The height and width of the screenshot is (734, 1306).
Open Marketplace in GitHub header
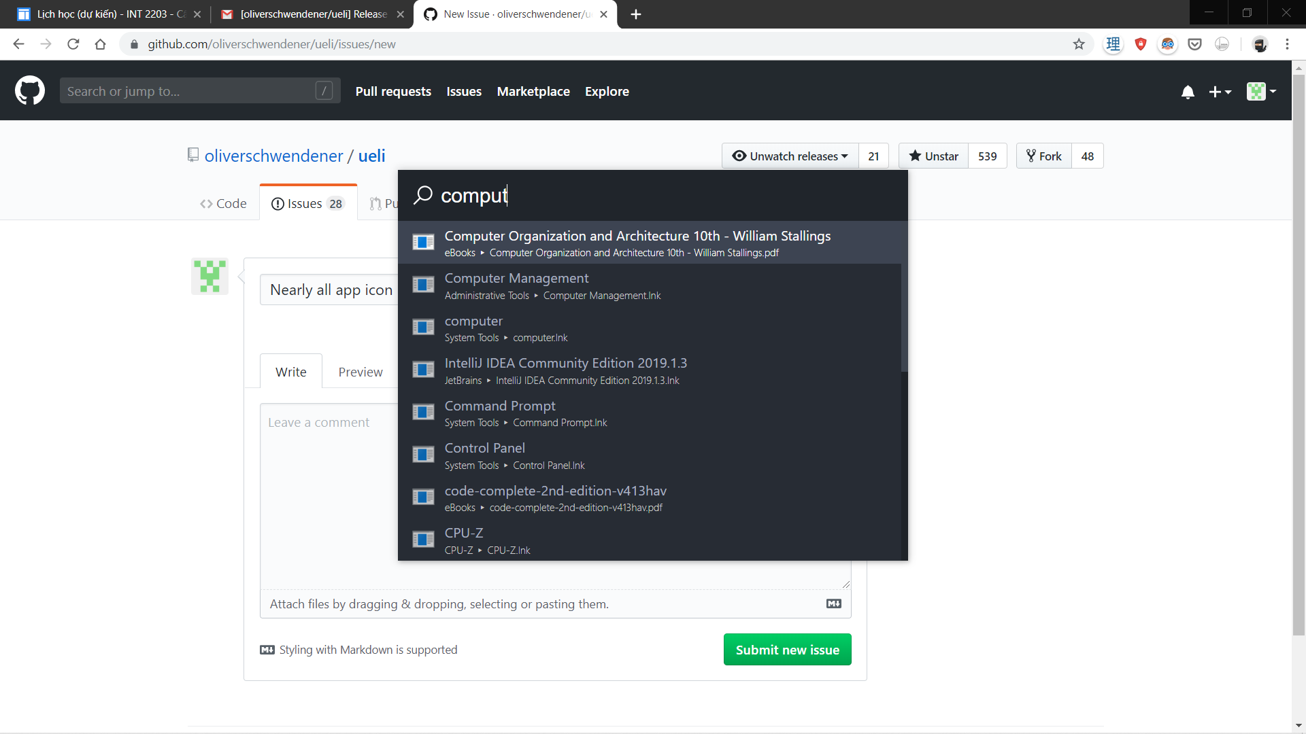[533, 91]
